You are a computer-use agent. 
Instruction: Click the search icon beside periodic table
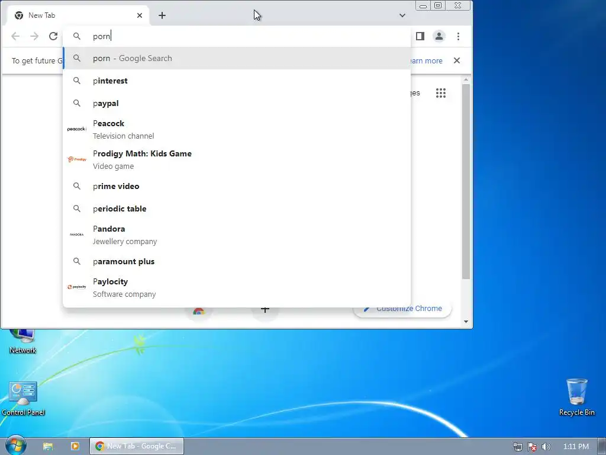77,209
